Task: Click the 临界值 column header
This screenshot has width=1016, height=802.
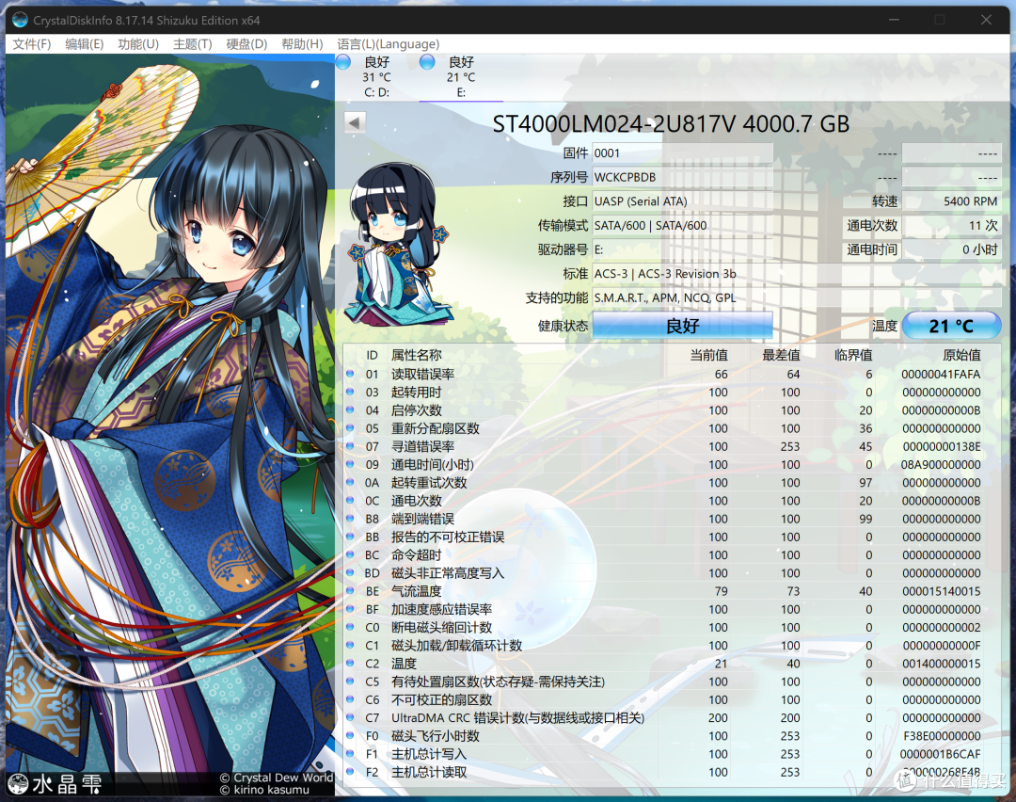Action: (x=853, y=355)
